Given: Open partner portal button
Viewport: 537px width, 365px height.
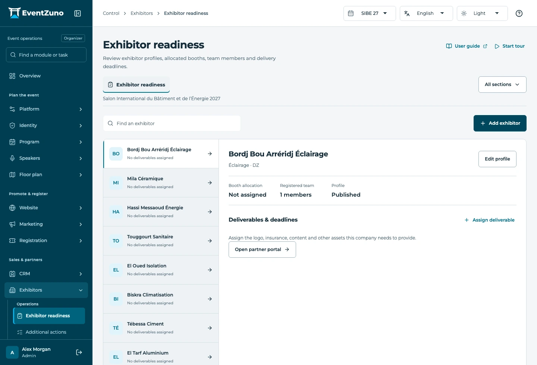Looking at the screenshot, I should tap(262, 250).
